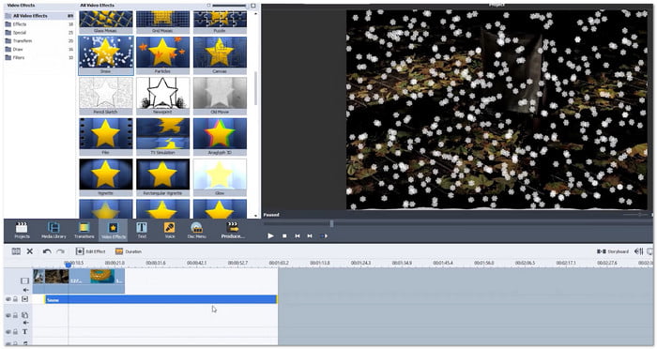Choose the Anaglyph 3D effect thumbnail

pyautogui.click(x=220, y=137)
